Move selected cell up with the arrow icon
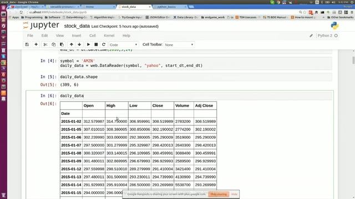The image size is (355, 199). point(72,44)
